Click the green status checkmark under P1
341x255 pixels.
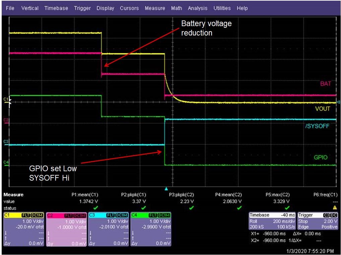point(95,208)
